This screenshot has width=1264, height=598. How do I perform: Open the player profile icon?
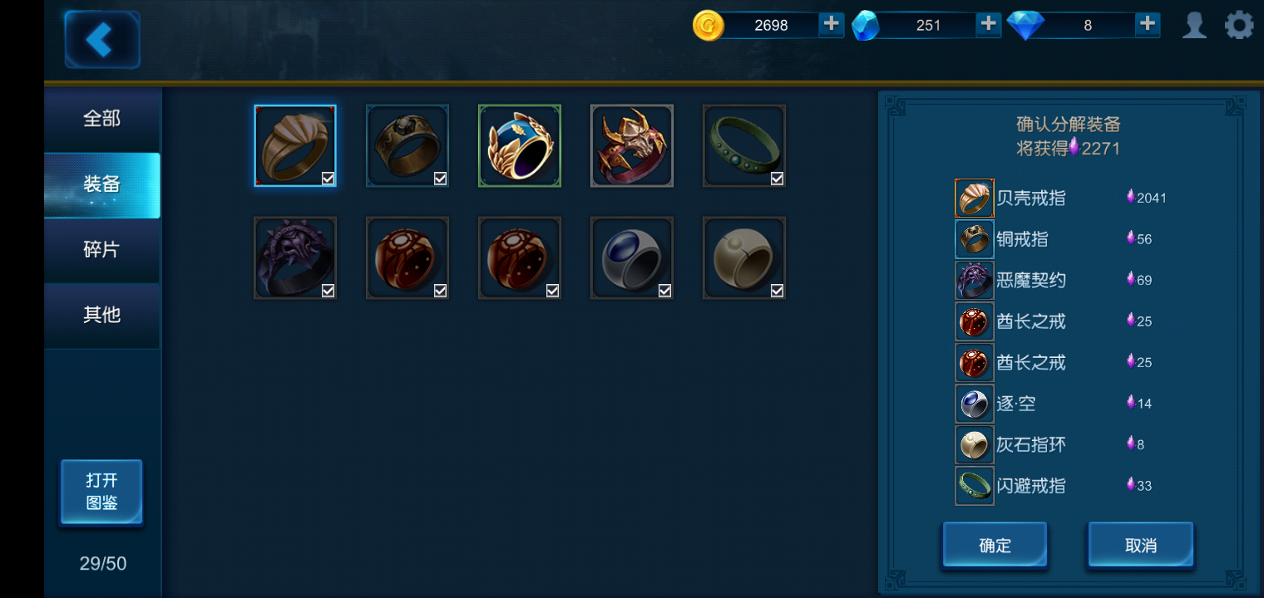(1195, 25)
